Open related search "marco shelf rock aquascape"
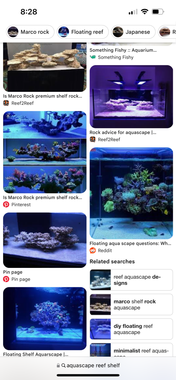 coord(131,304)
